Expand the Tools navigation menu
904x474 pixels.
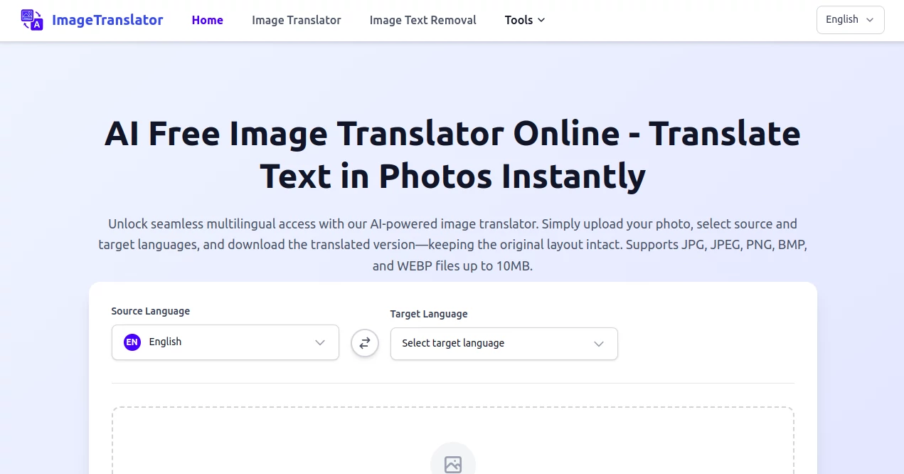[524, 20]
